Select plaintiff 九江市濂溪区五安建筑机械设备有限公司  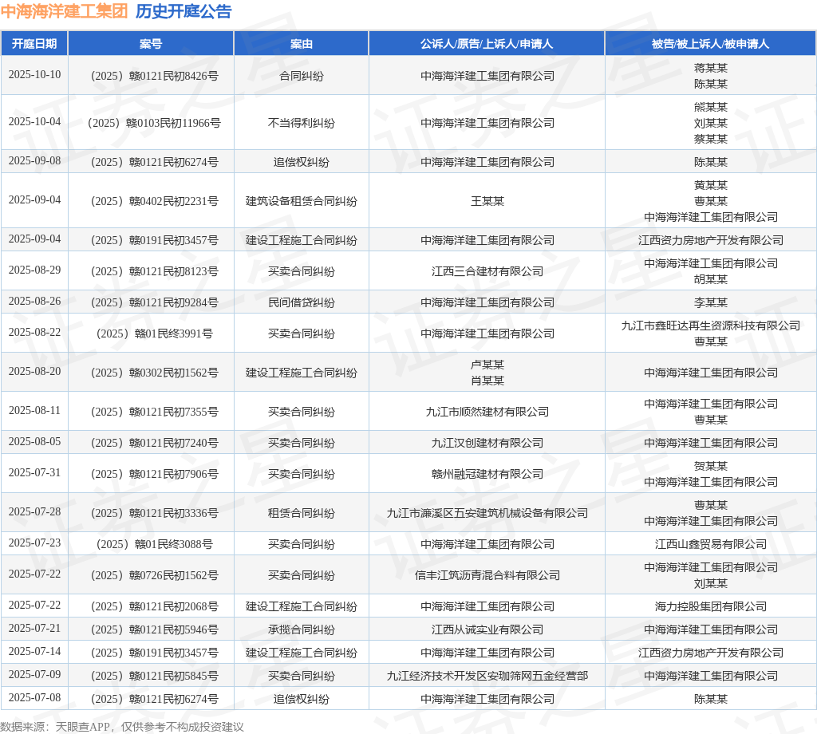[487, 513]
